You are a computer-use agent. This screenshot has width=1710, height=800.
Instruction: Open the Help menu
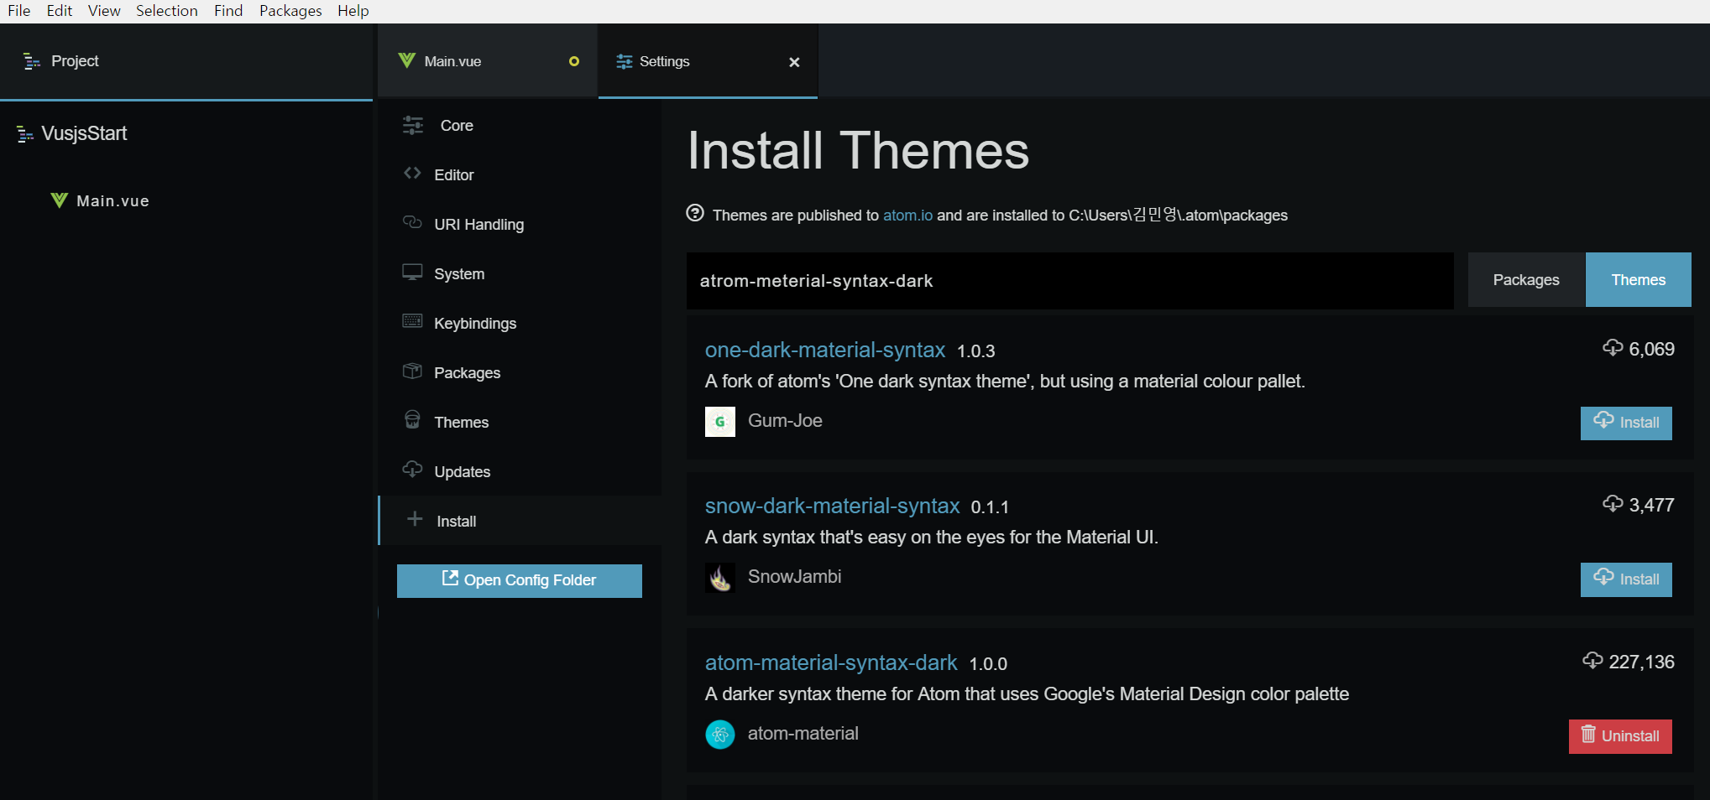[x=353, y=11]
